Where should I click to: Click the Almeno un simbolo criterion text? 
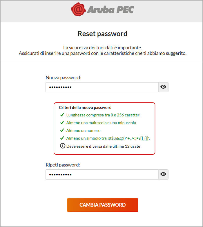click(x=108, y=138)
